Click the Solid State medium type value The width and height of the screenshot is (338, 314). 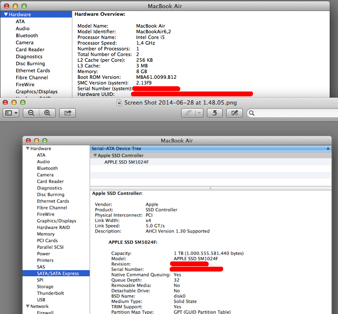185,301
